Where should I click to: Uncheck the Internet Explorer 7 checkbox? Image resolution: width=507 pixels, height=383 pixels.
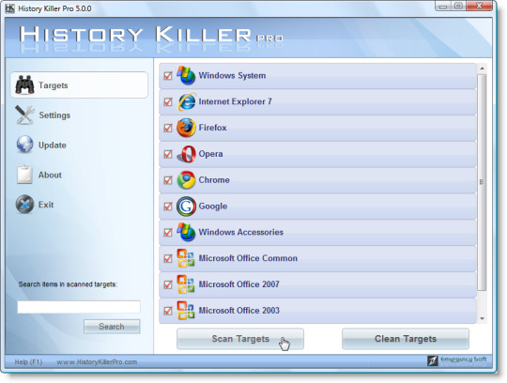tap(168, 102)
